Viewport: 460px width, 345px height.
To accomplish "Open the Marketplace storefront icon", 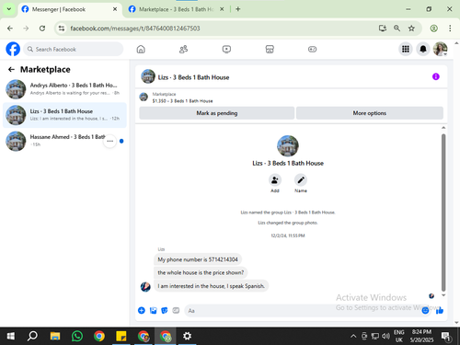I will pyautogui.click(x=270, y=49).
